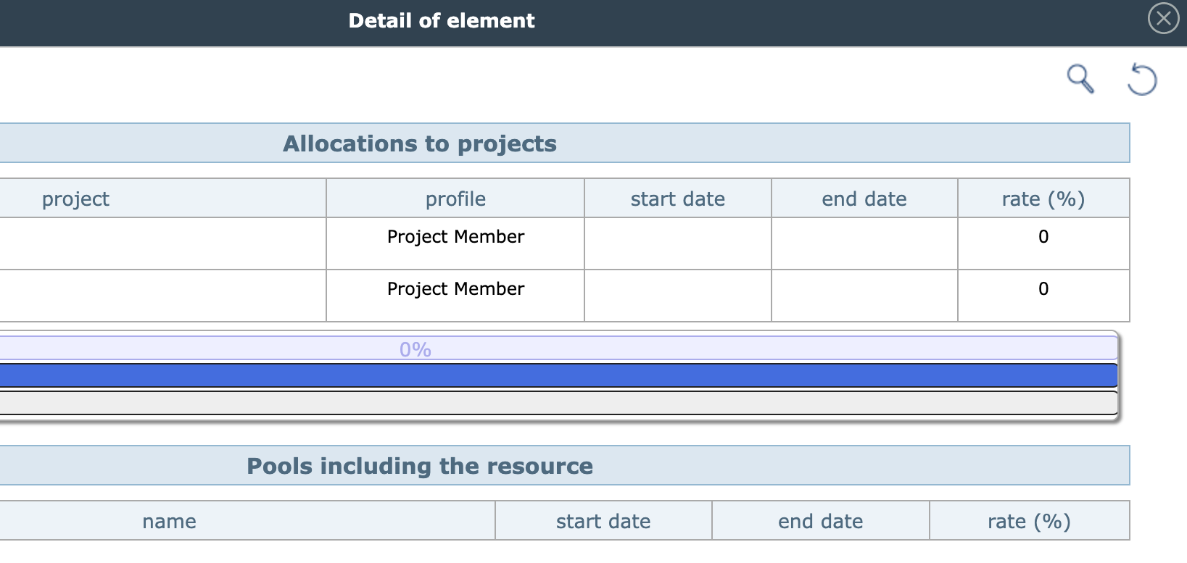Image resolution: width=1187 pixels, height=563 pixels.
Task: Click the magnifier search icon
Action: 1080,78
